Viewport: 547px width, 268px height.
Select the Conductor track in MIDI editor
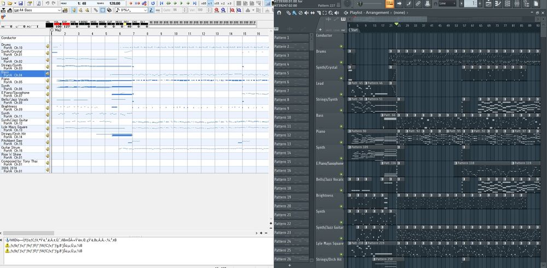pos(22,39)
